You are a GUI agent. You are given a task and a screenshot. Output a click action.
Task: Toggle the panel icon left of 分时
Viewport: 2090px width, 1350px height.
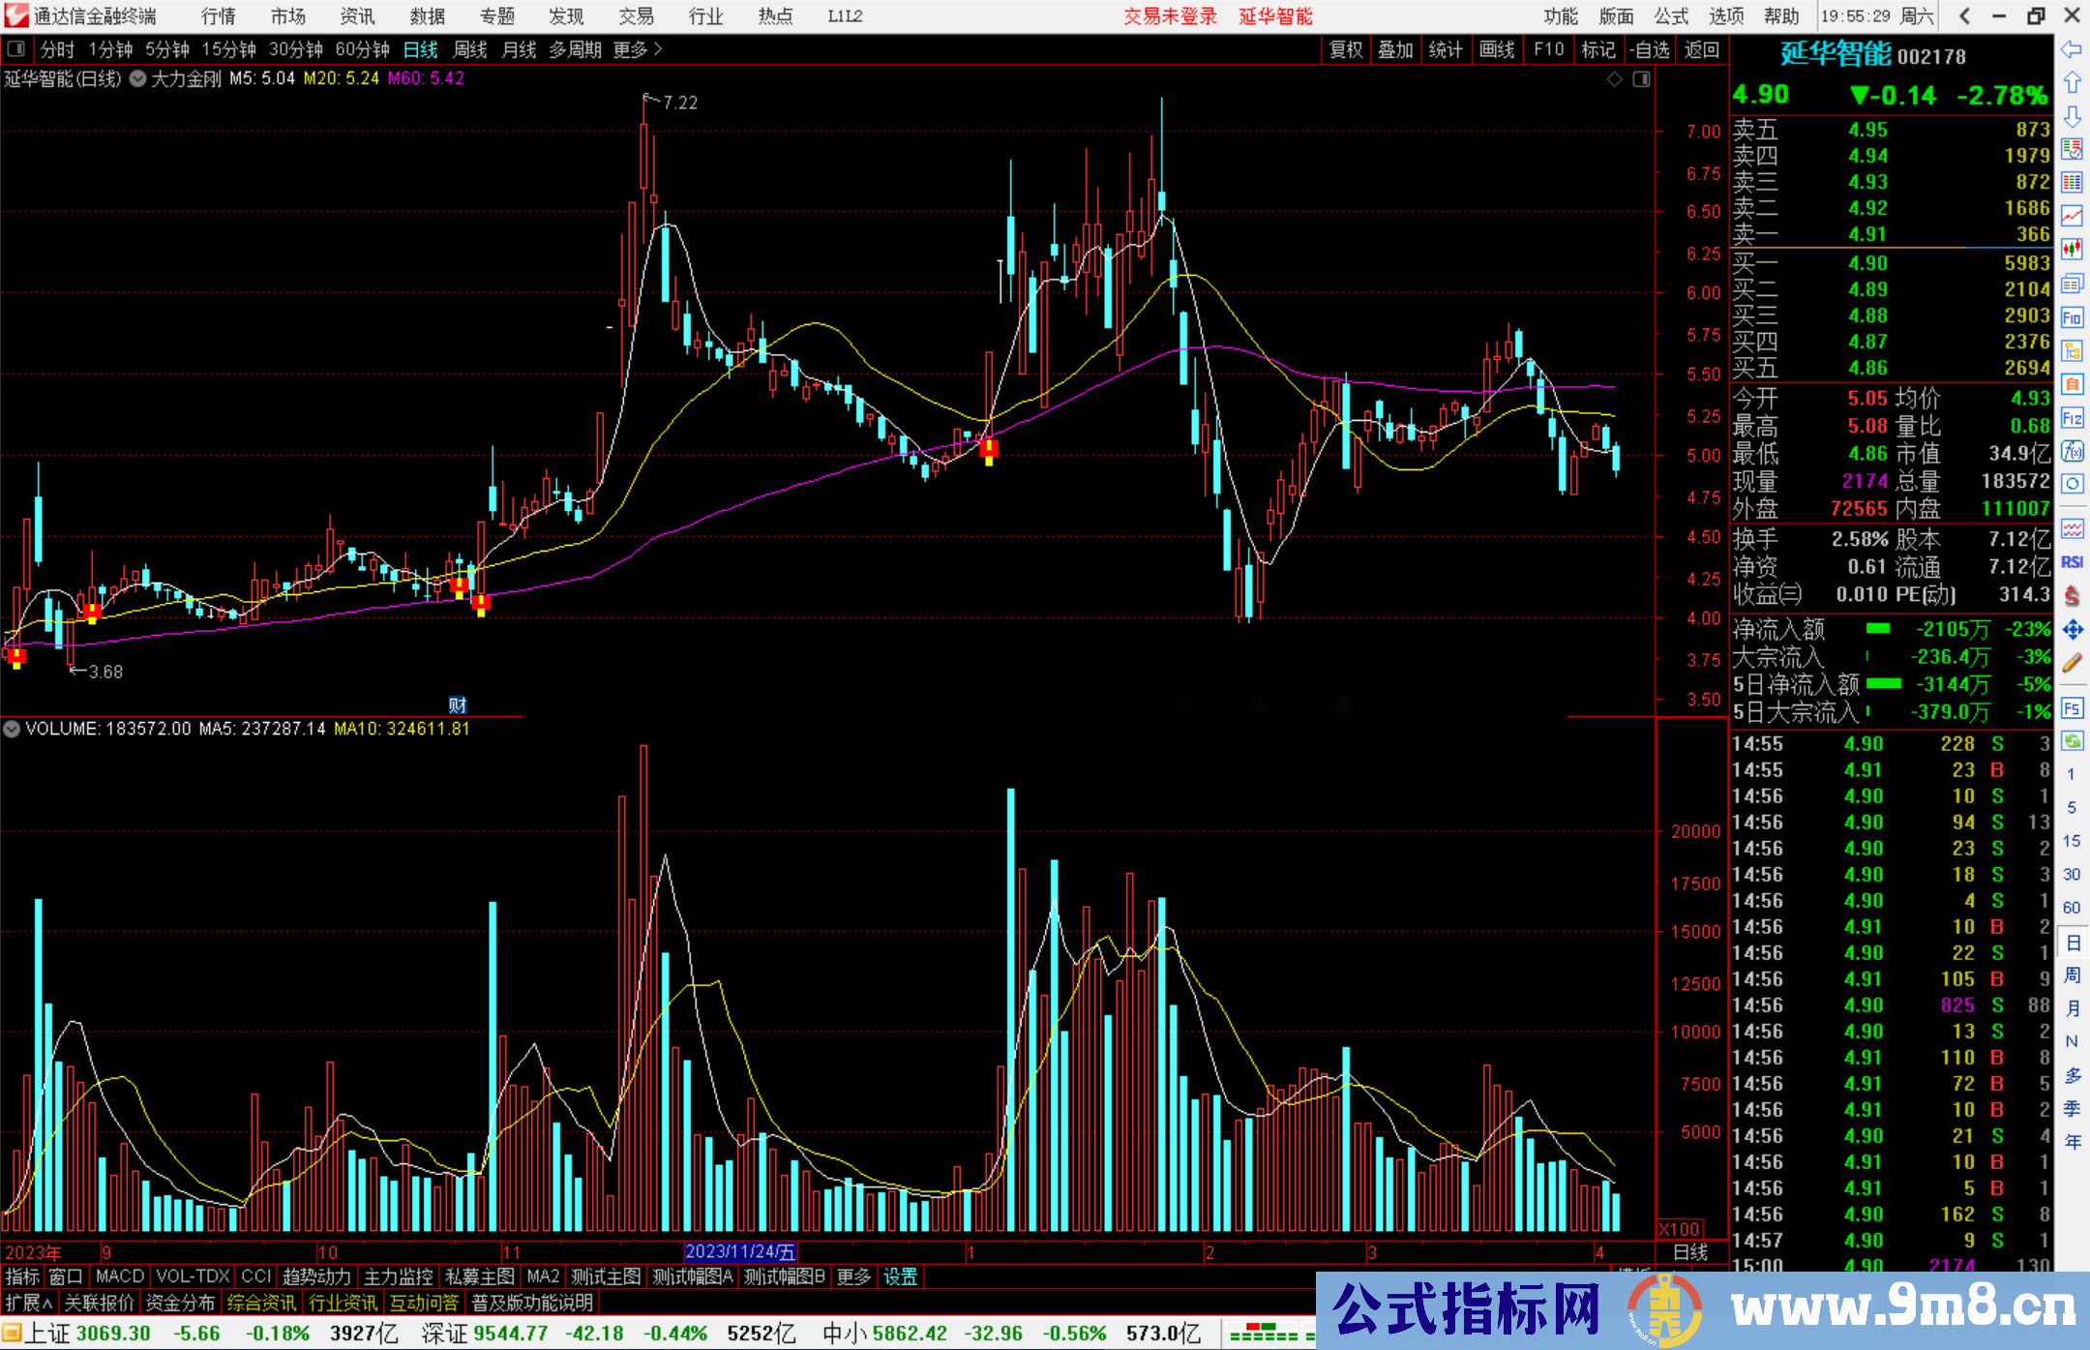click(16, 48)
